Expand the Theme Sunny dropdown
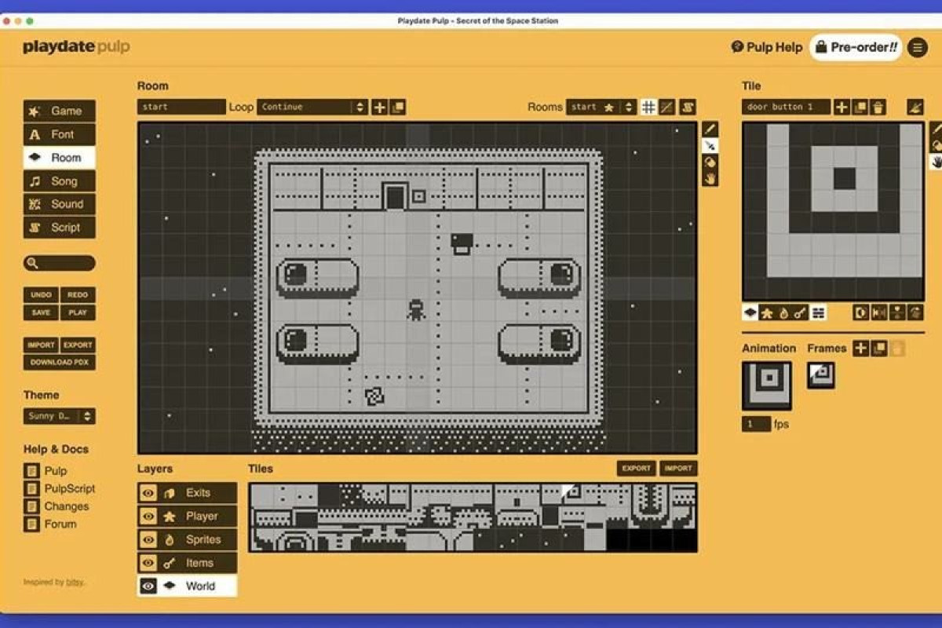This screenshot has width=942, height=628. [60, 416]
